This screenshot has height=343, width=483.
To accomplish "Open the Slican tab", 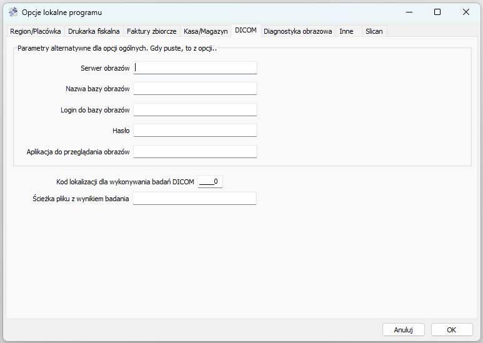I will click(374, 31).
